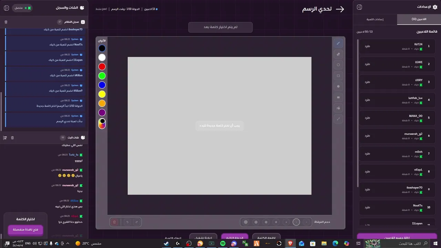Choose the middle brush size dot
Screen dimensions: 441x248
pyautogui.click(x=276, y=222)
